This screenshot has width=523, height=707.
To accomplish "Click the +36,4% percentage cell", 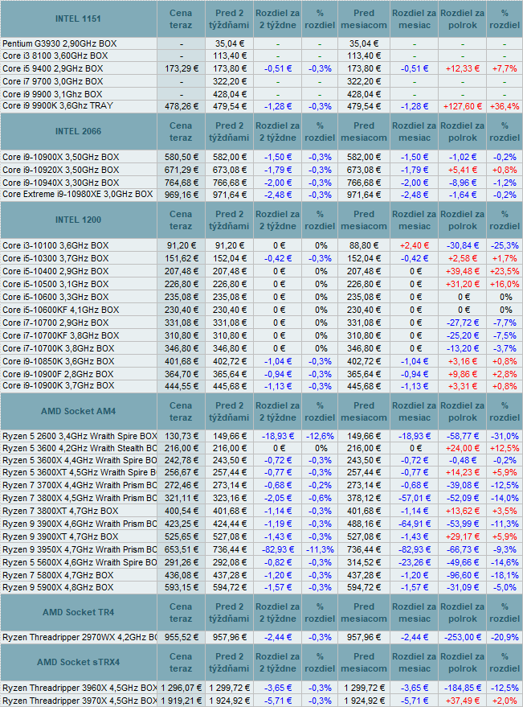I will pos(505,106).
